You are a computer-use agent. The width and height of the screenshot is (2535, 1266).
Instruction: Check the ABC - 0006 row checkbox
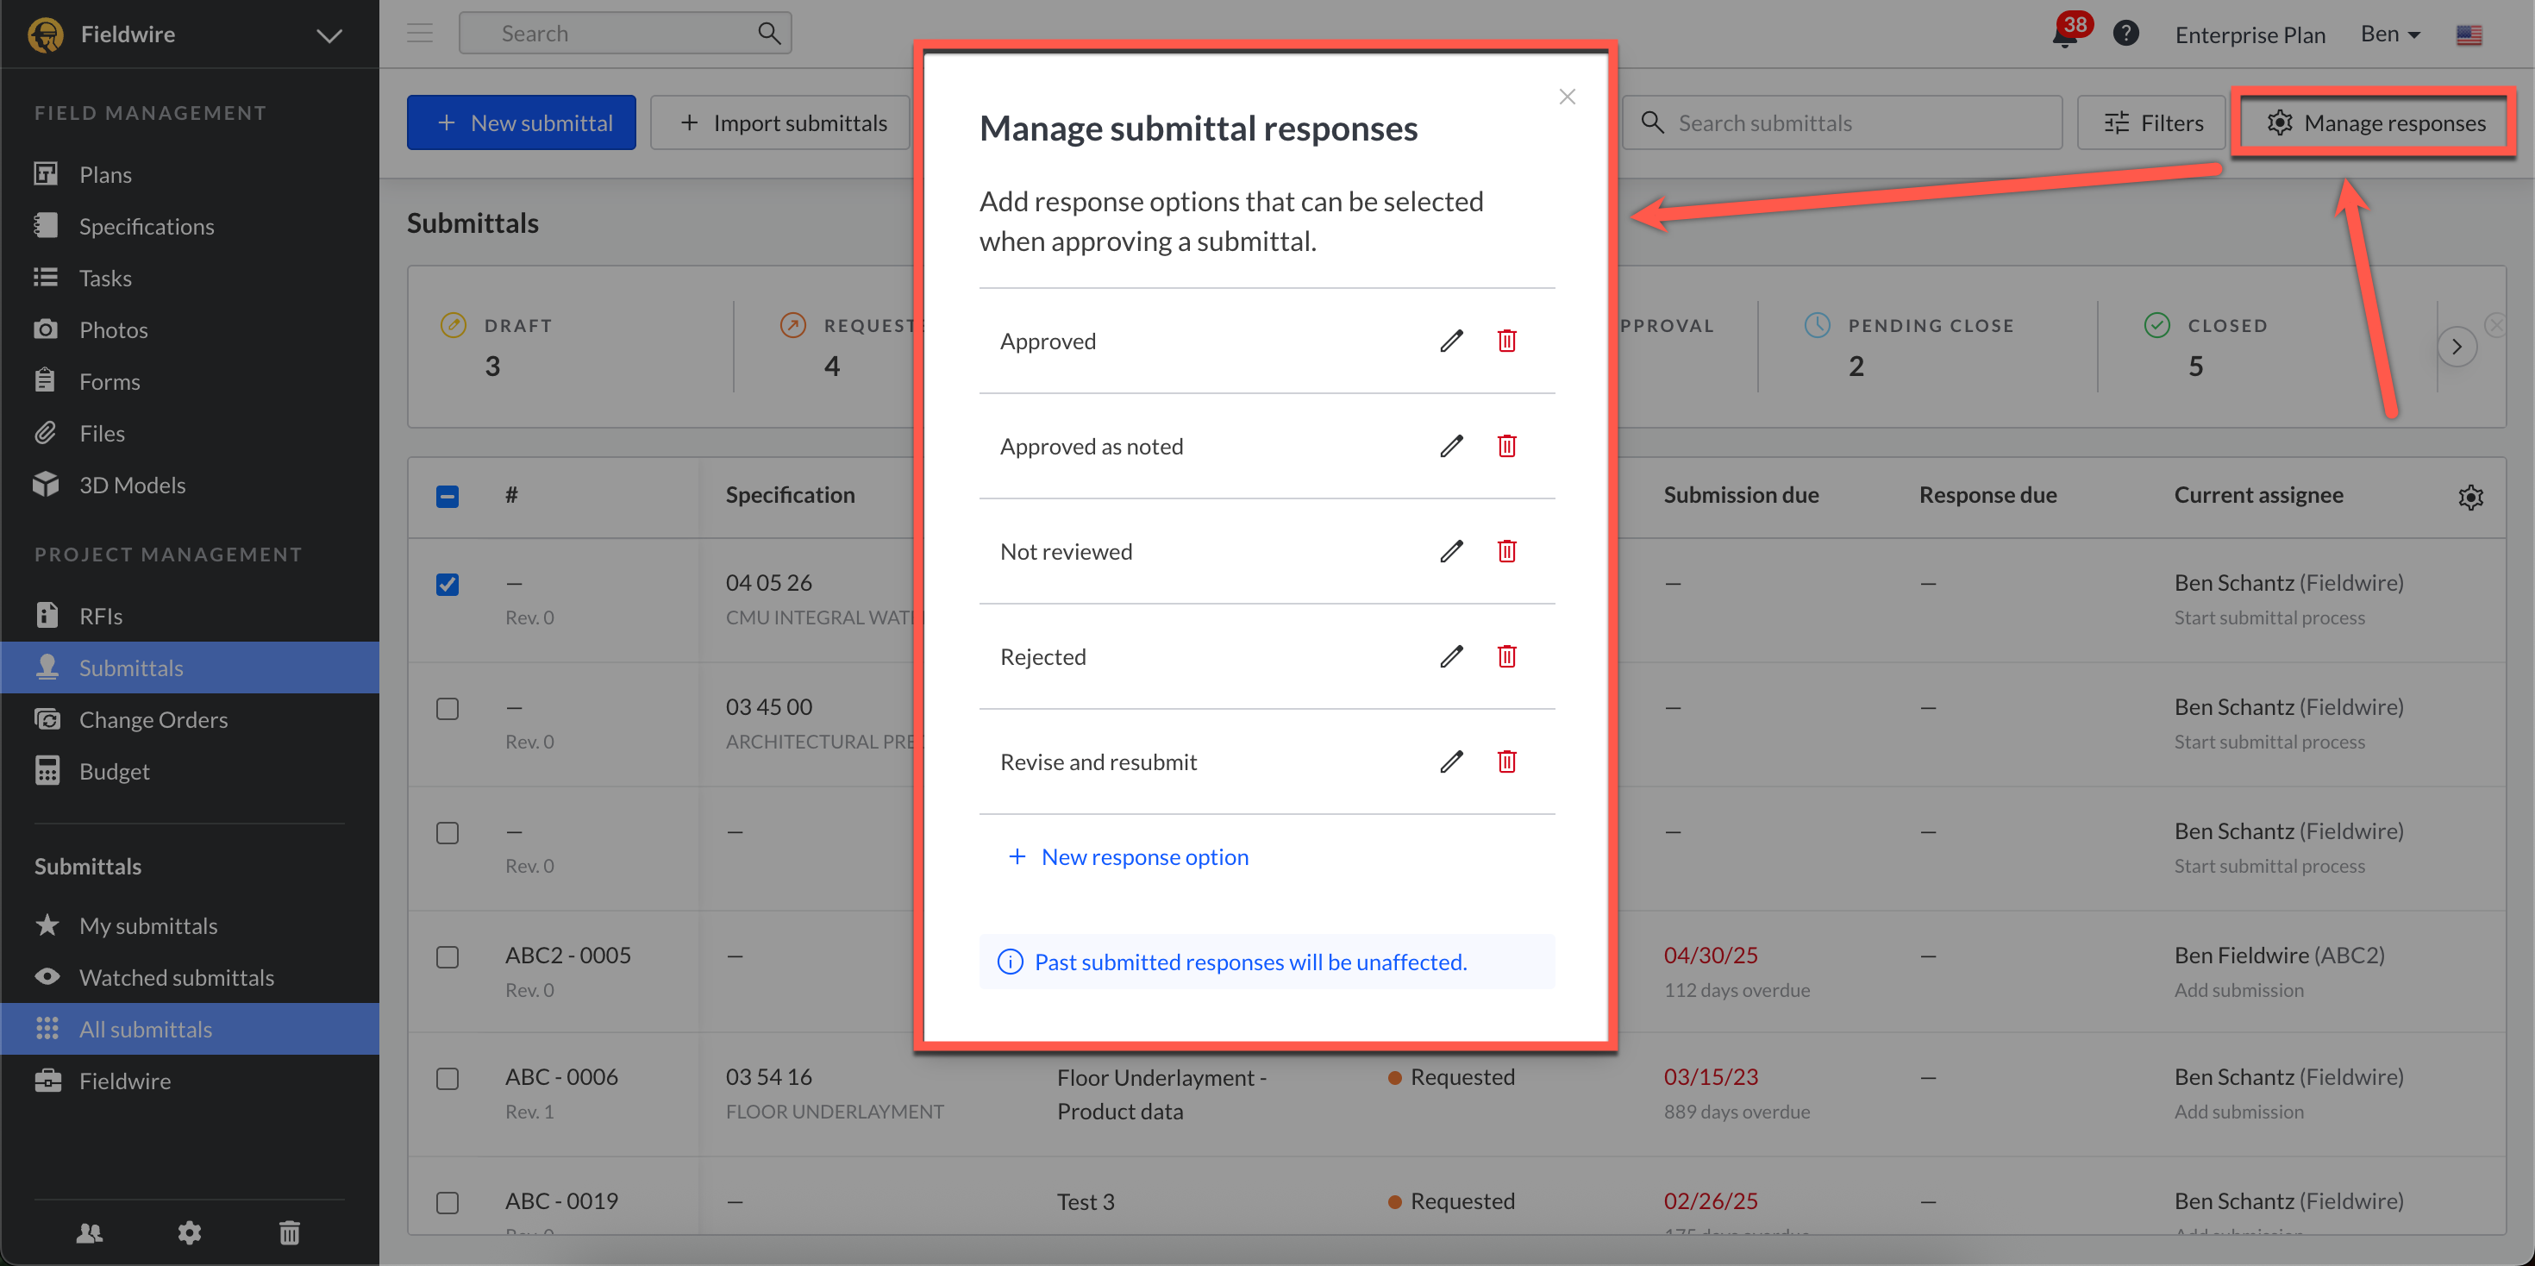[x=447, y=1078]
